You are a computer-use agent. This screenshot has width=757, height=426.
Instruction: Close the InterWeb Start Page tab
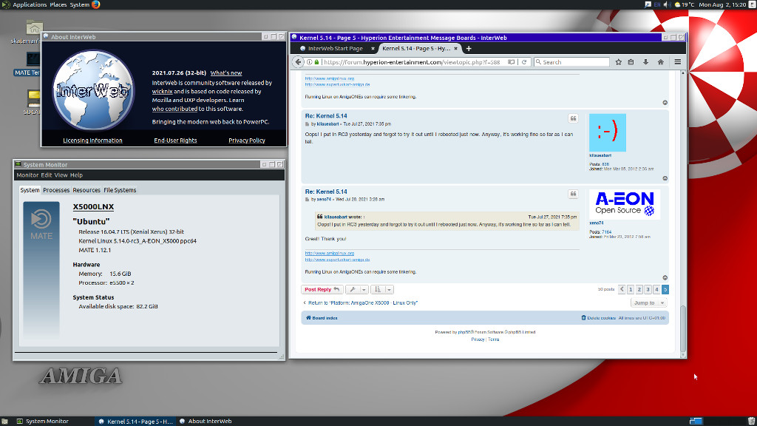[x=373, y=48]
